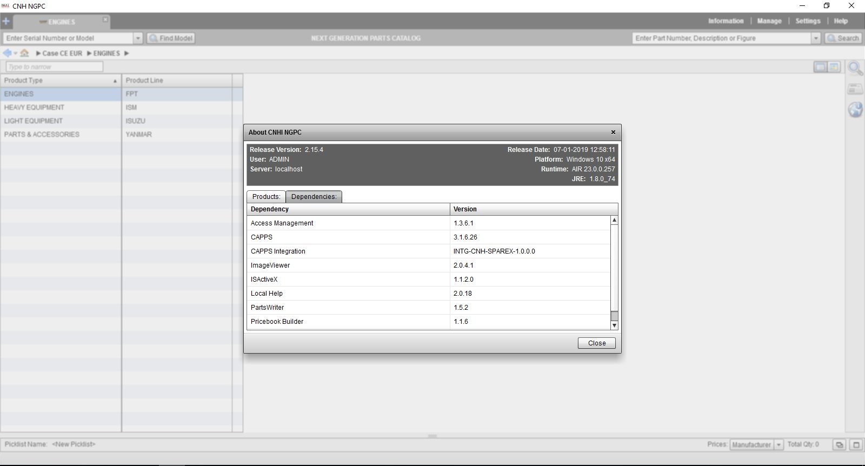Click the Dependency column header
Screen dimensions: 865x466
click(348, 209)
